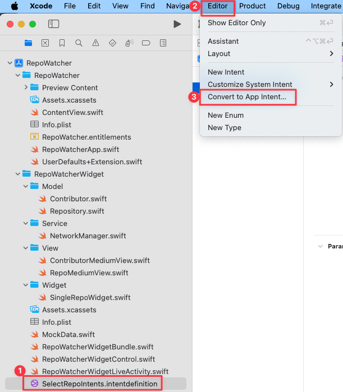The image size is (343, 392).
Task: Open the Report navigator icon
Action: pyautogui.click(x=163, y=43)
